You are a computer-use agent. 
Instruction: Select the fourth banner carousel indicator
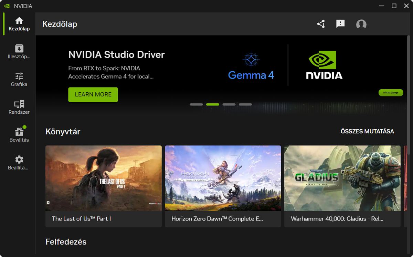point(245,104)
